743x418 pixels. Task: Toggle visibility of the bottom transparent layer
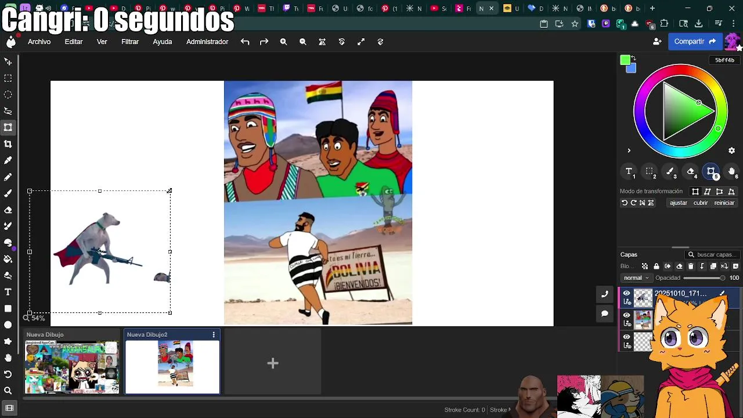tap(626, 337)
